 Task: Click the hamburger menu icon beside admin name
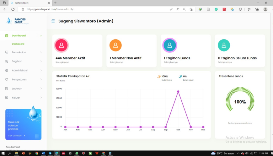53,21
